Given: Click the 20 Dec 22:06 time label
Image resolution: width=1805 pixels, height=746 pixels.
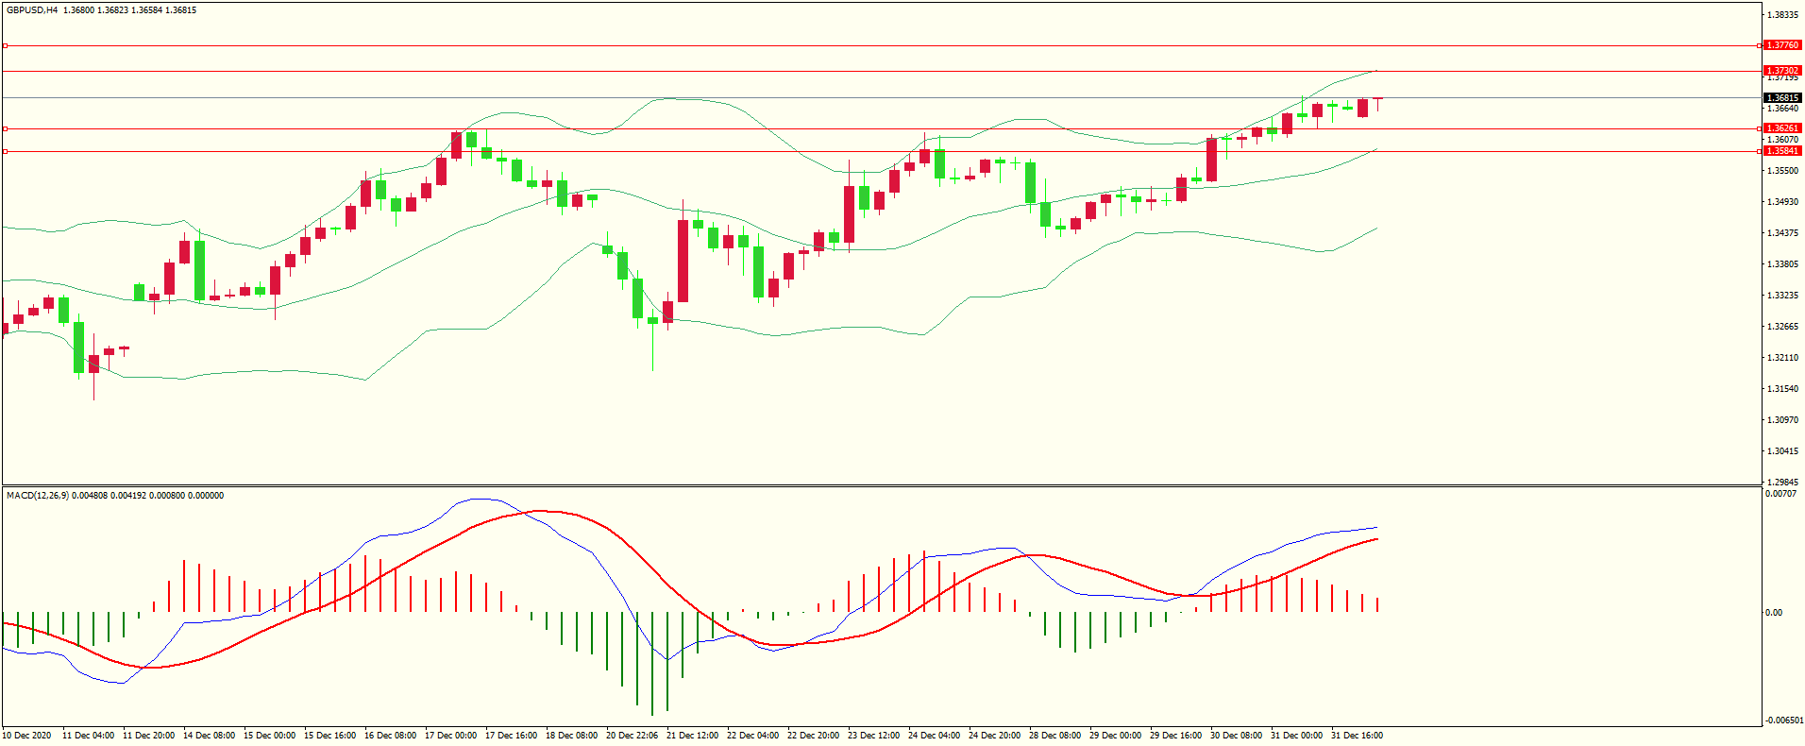Looking at the screenshot, I should 632,736.
